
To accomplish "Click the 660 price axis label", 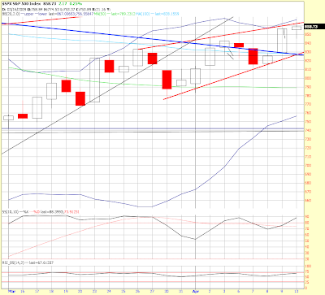I will click(308, 201).
